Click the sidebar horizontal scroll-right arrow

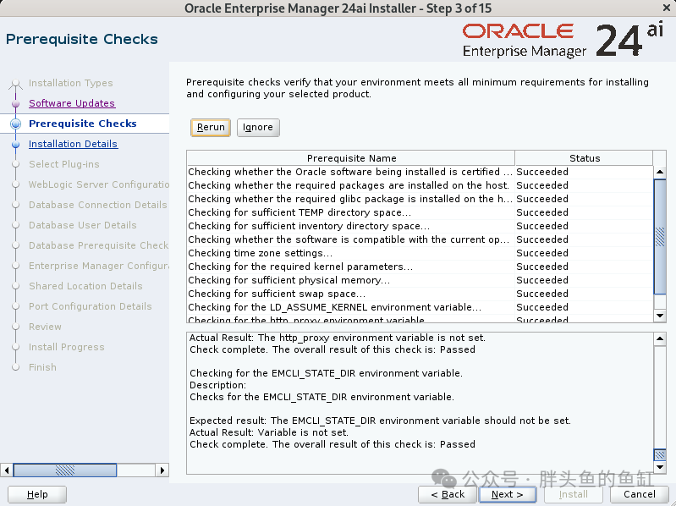coord(162,470)
